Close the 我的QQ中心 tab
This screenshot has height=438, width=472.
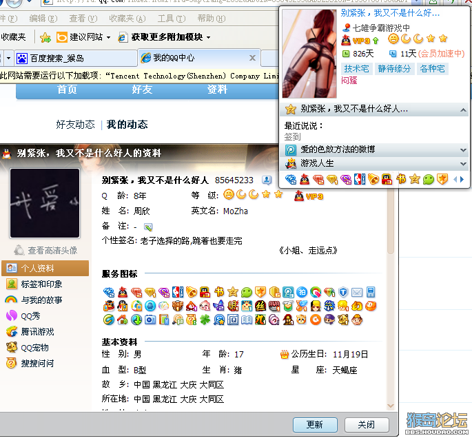(253, 58)
